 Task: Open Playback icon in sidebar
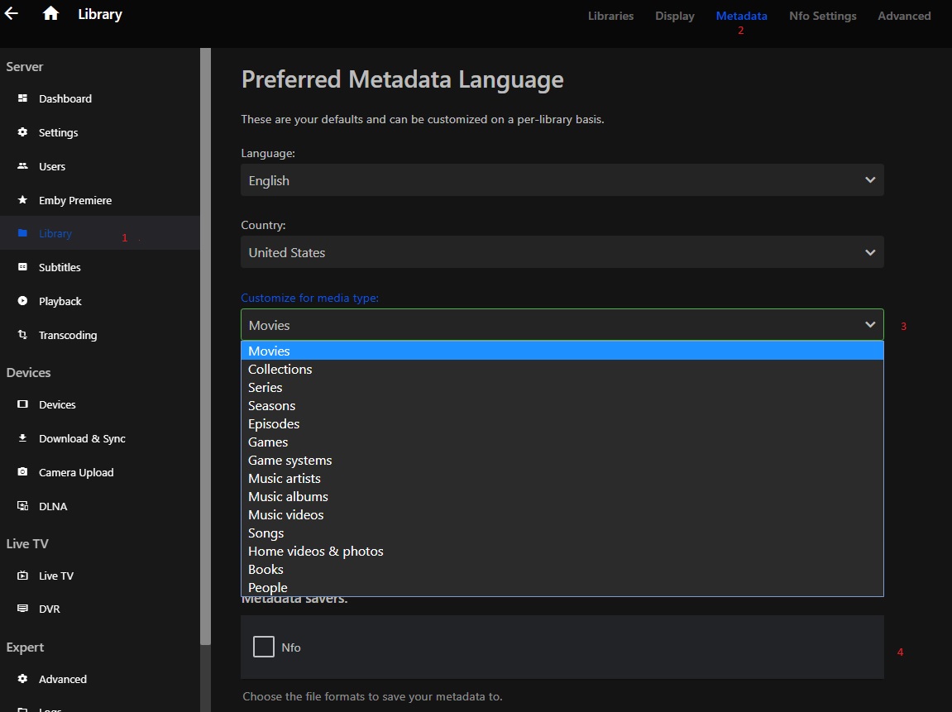[x=23, y=301]
